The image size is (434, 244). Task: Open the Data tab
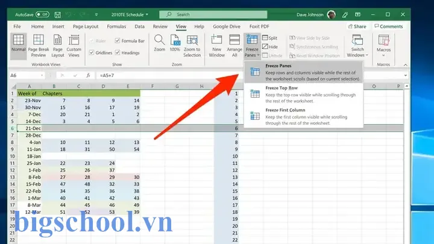click(139, 27)
